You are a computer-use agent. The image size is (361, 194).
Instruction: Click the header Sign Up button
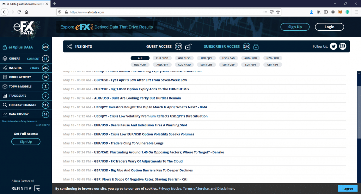(295, 27)
